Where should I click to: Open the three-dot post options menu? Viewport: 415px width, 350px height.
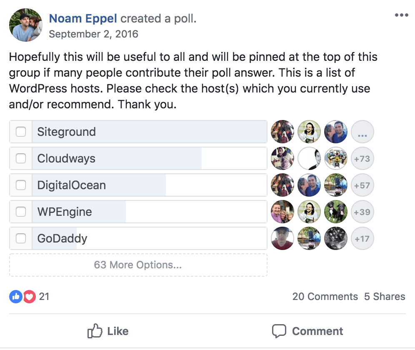point(401,15)
